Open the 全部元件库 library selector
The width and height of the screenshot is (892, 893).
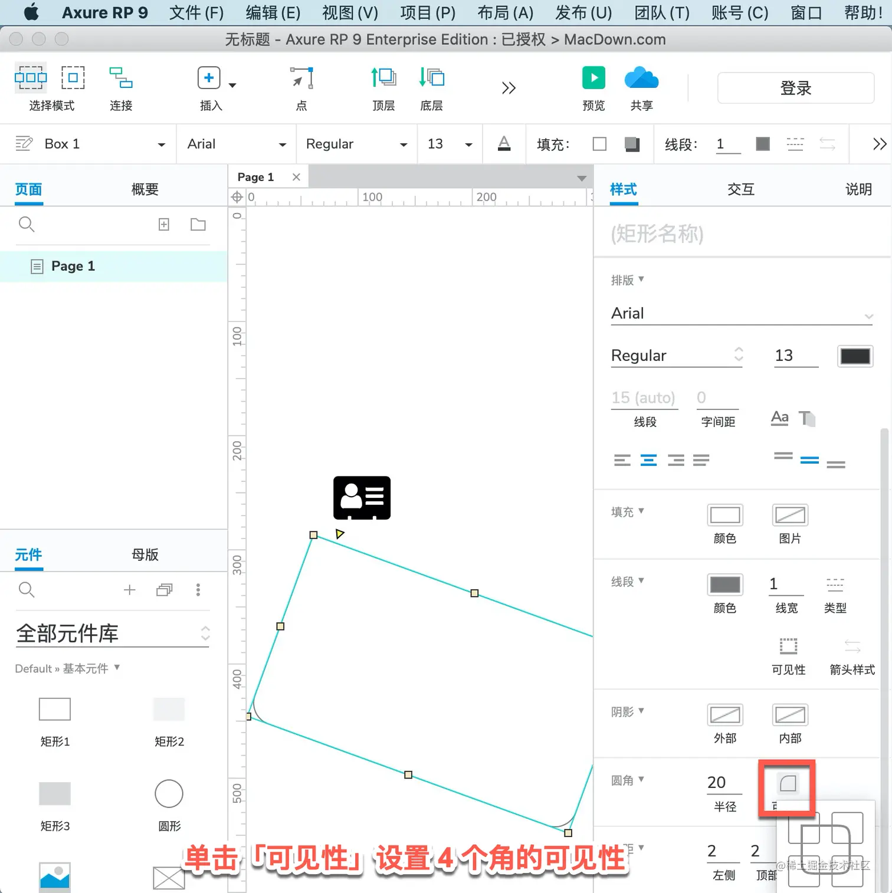[x=113, y=633]
